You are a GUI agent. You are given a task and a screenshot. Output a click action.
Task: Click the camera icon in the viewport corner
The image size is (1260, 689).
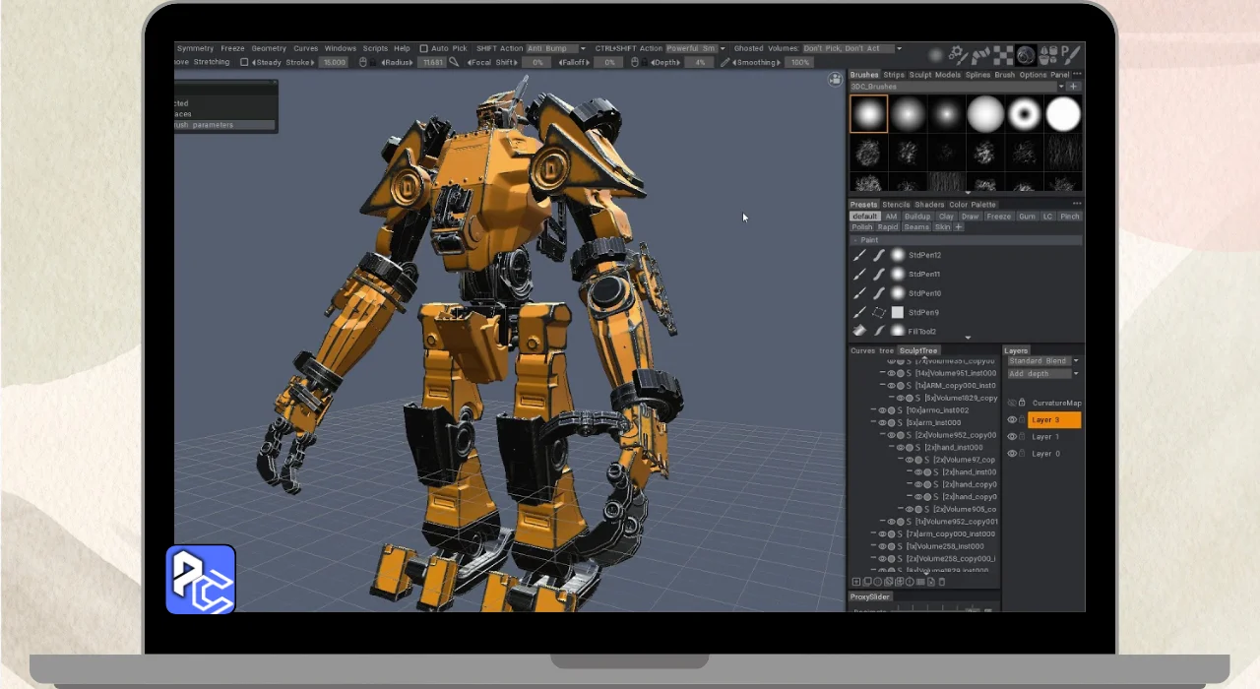[x=836, y=80]
